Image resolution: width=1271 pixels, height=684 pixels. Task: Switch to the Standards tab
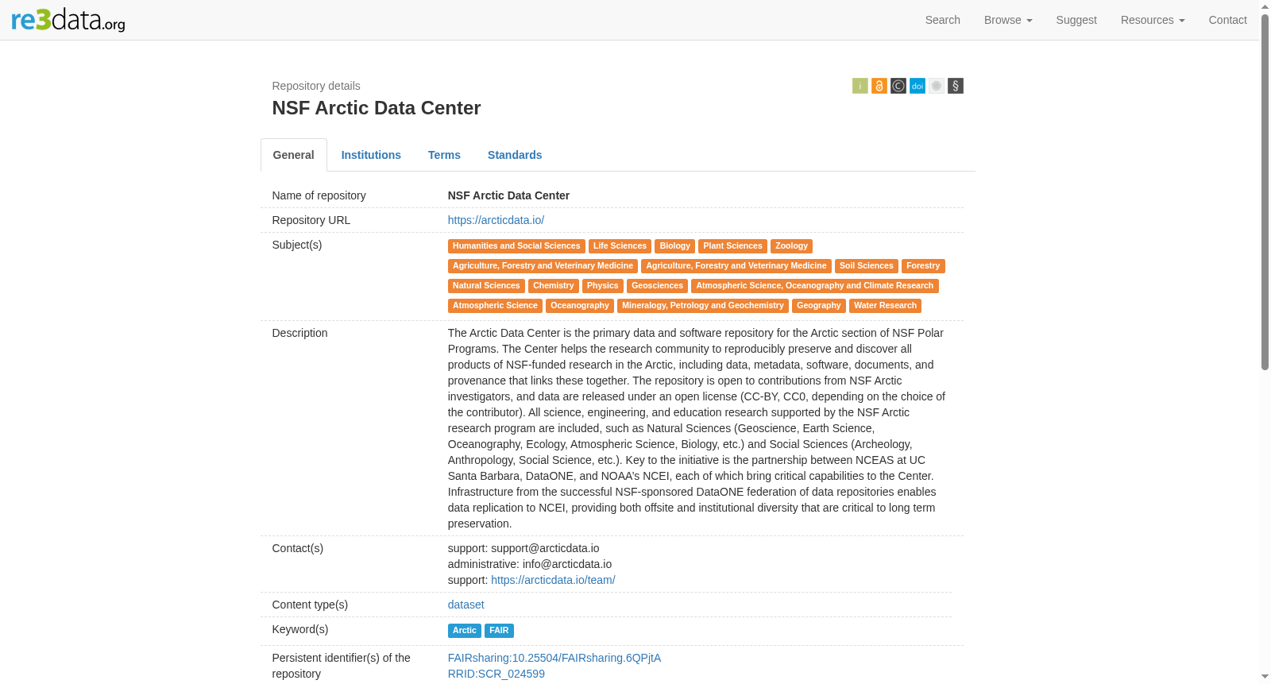coord(515,155)
